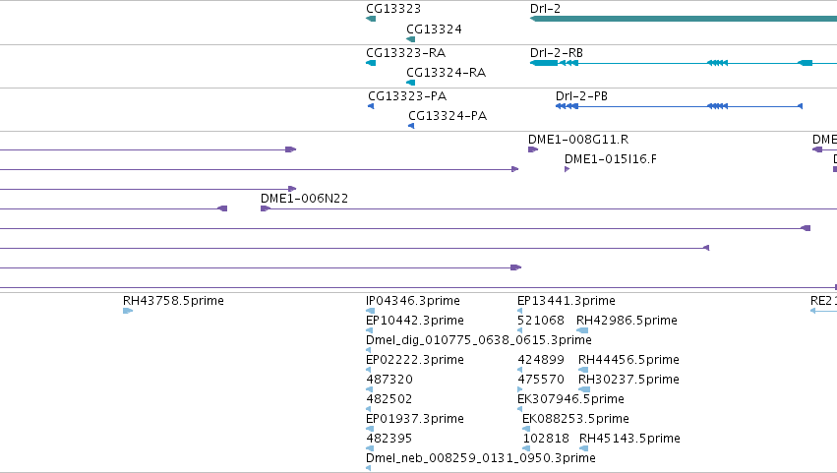This screenshot has height=473, width=837.
Task: Click the CG13324-RA transcript arrow
Action: (x=410, y=83)
